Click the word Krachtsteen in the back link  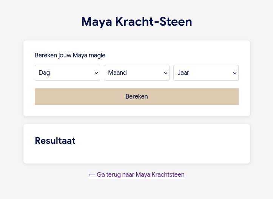click(168, 174)
